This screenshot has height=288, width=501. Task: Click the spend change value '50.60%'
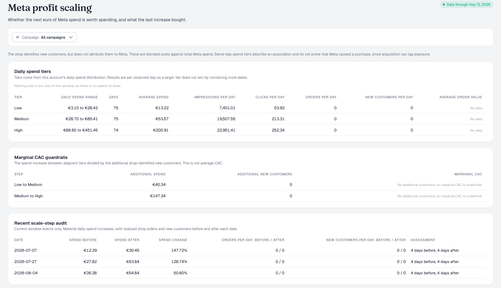[180, 273]
